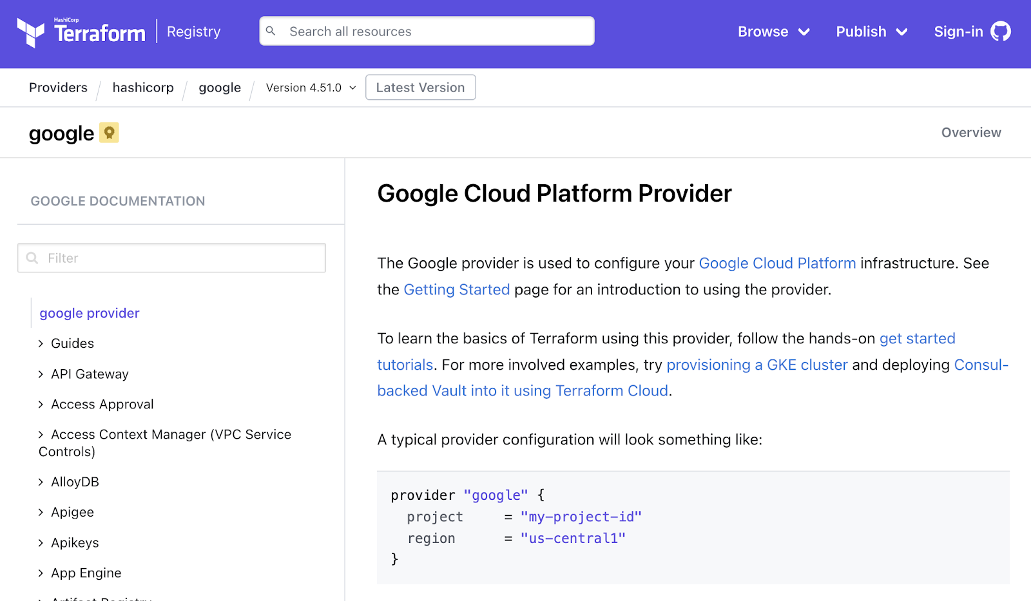Click the GitHub icon next to Sign-in
Screen dimensions: 1031x601
click(1000, 32)
